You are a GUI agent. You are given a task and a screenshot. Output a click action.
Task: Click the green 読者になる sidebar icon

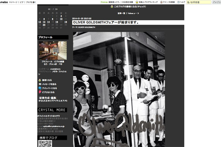(x=40, y=80)
